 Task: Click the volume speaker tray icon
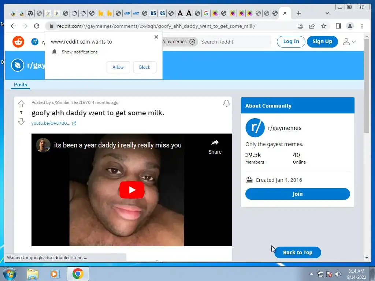[338, 274]
